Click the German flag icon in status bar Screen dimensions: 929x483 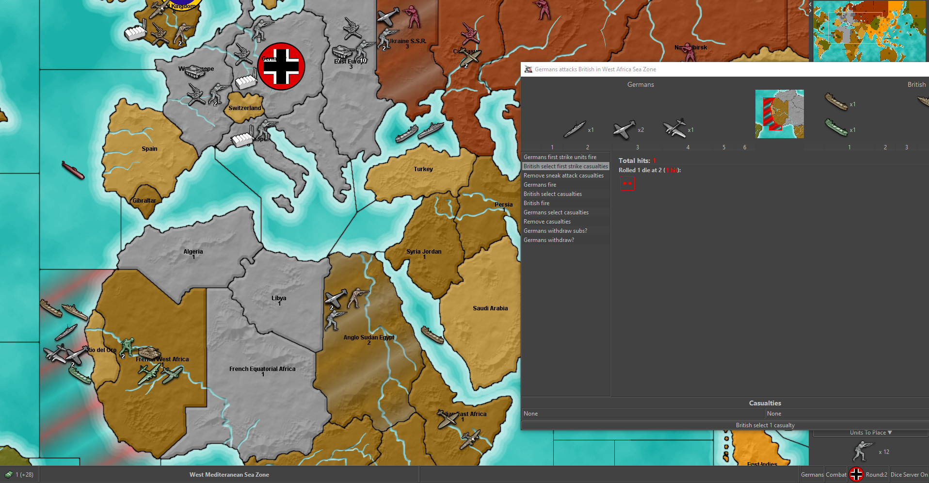[x=856, y=474]
